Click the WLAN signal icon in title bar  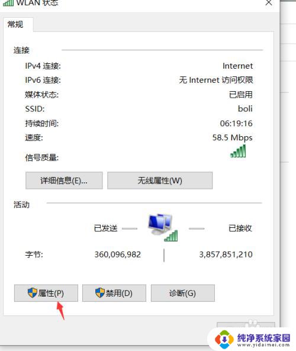[x=8, y=3]
